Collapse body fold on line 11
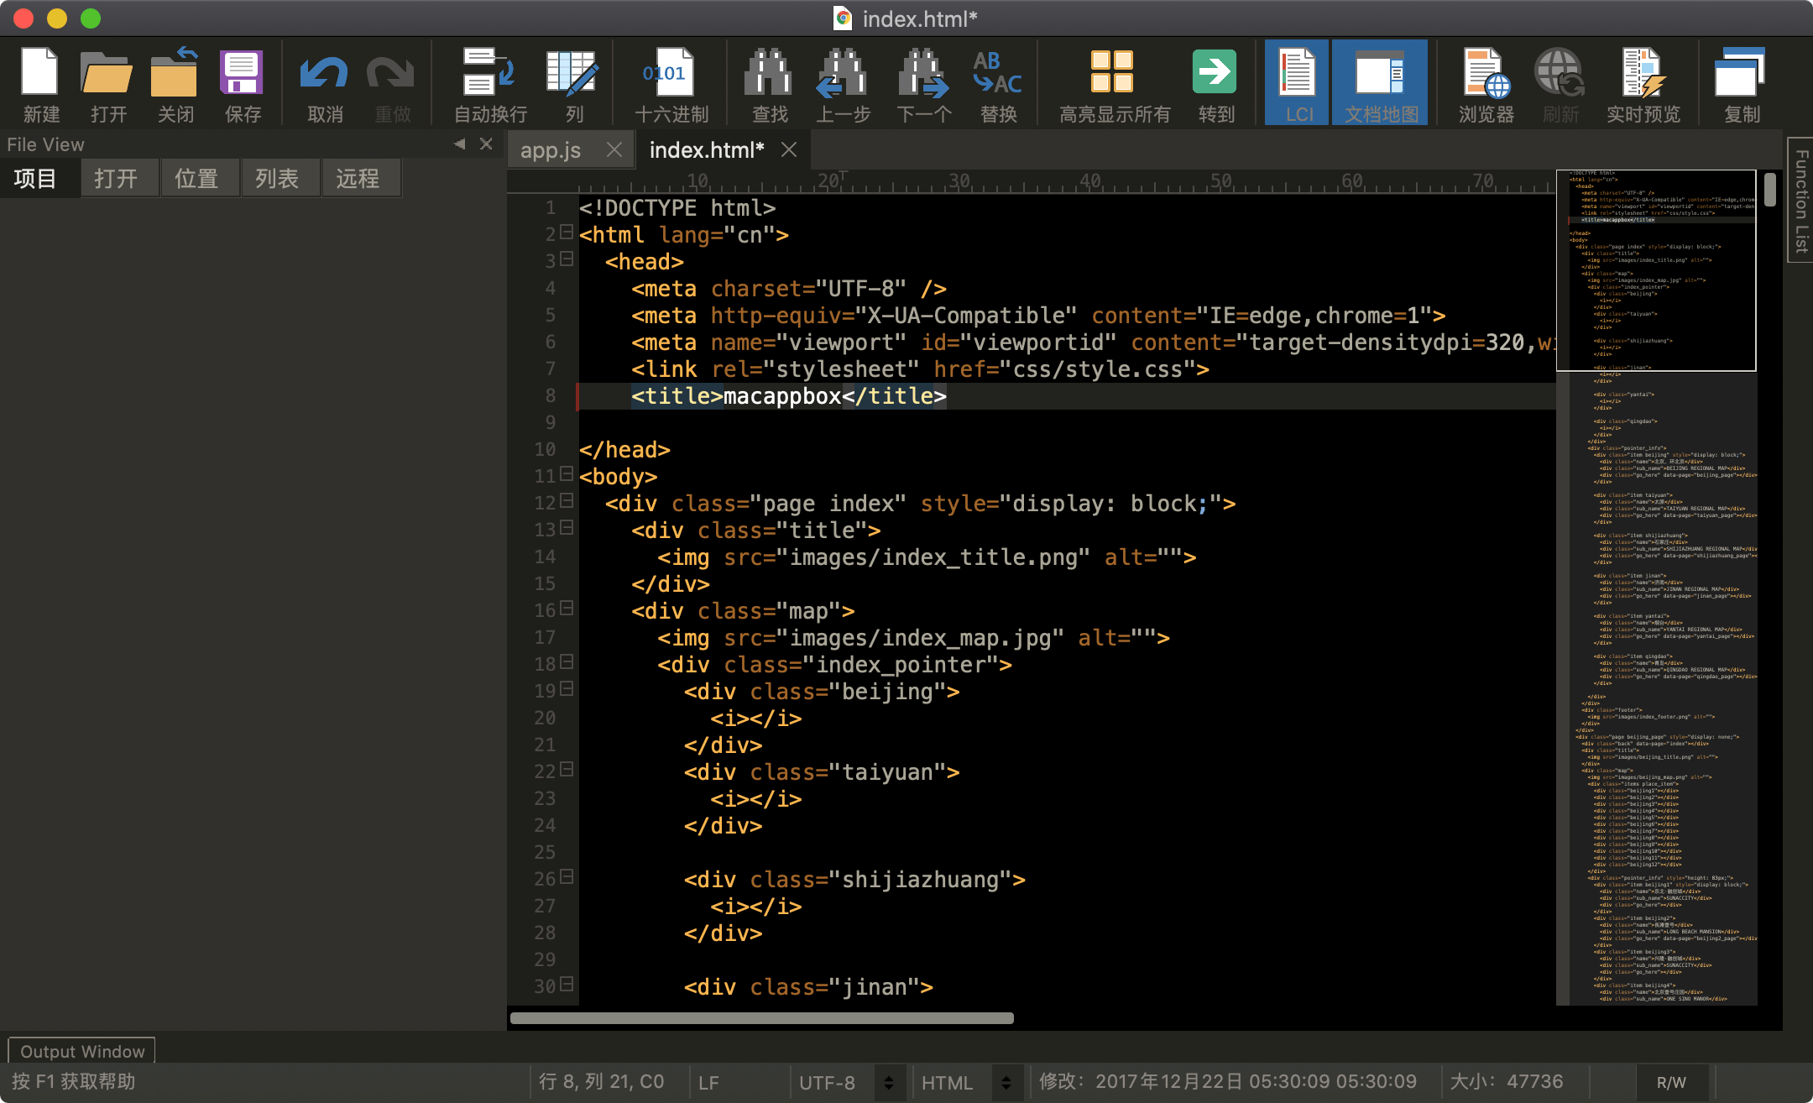The height and width of the screenshot is (1103, 1813). 567,474
